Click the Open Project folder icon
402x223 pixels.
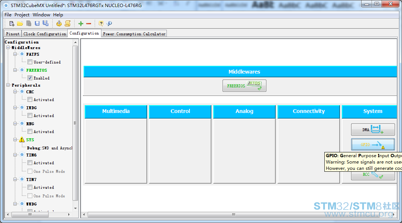point(20,23)
